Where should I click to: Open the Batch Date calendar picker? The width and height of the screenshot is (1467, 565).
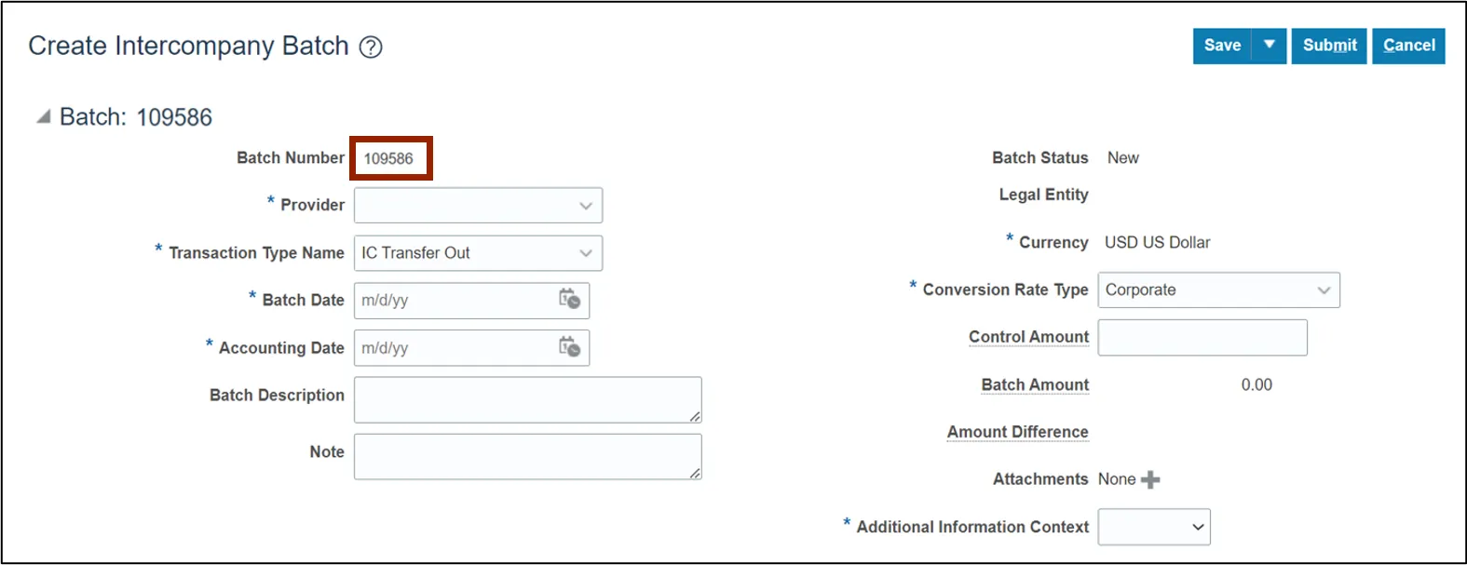tap(569, 300)
